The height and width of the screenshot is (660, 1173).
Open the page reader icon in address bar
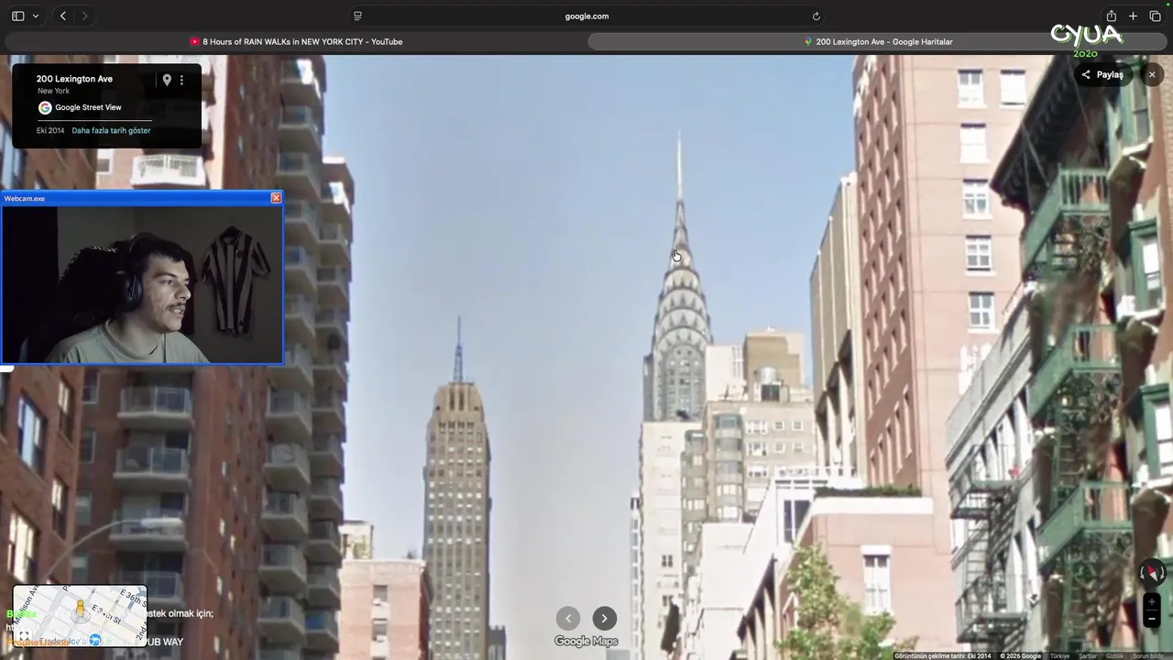point(357,16)
